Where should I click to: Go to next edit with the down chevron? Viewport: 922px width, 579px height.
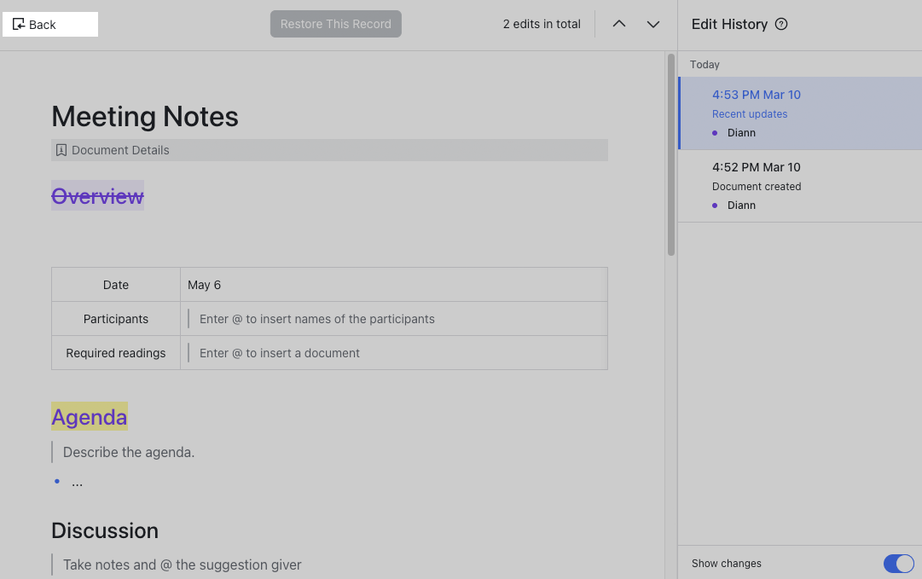click(x=653, y=24)
